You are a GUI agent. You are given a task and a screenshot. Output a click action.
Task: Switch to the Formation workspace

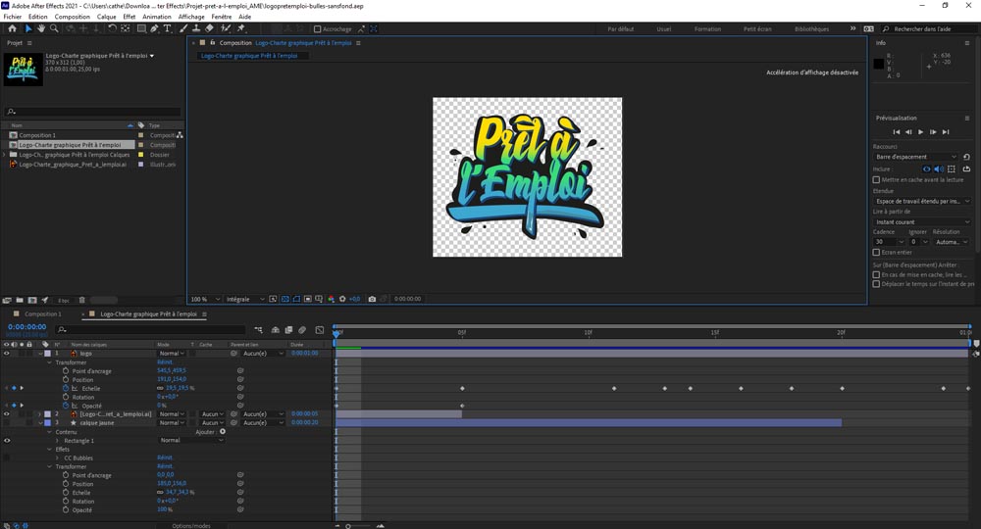707,29
